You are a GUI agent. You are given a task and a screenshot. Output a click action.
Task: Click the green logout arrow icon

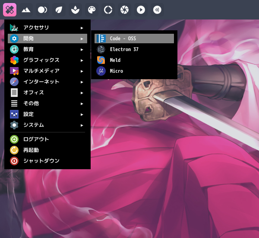coord(14,139)
